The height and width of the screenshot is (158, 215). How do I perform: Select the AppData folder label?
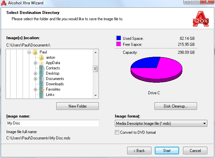(53, 63)
